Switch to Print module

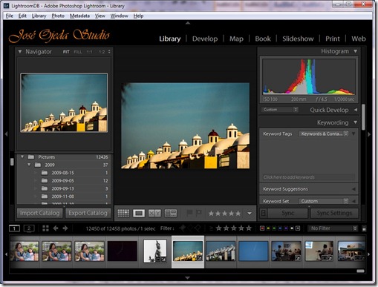tap(333, 39)
